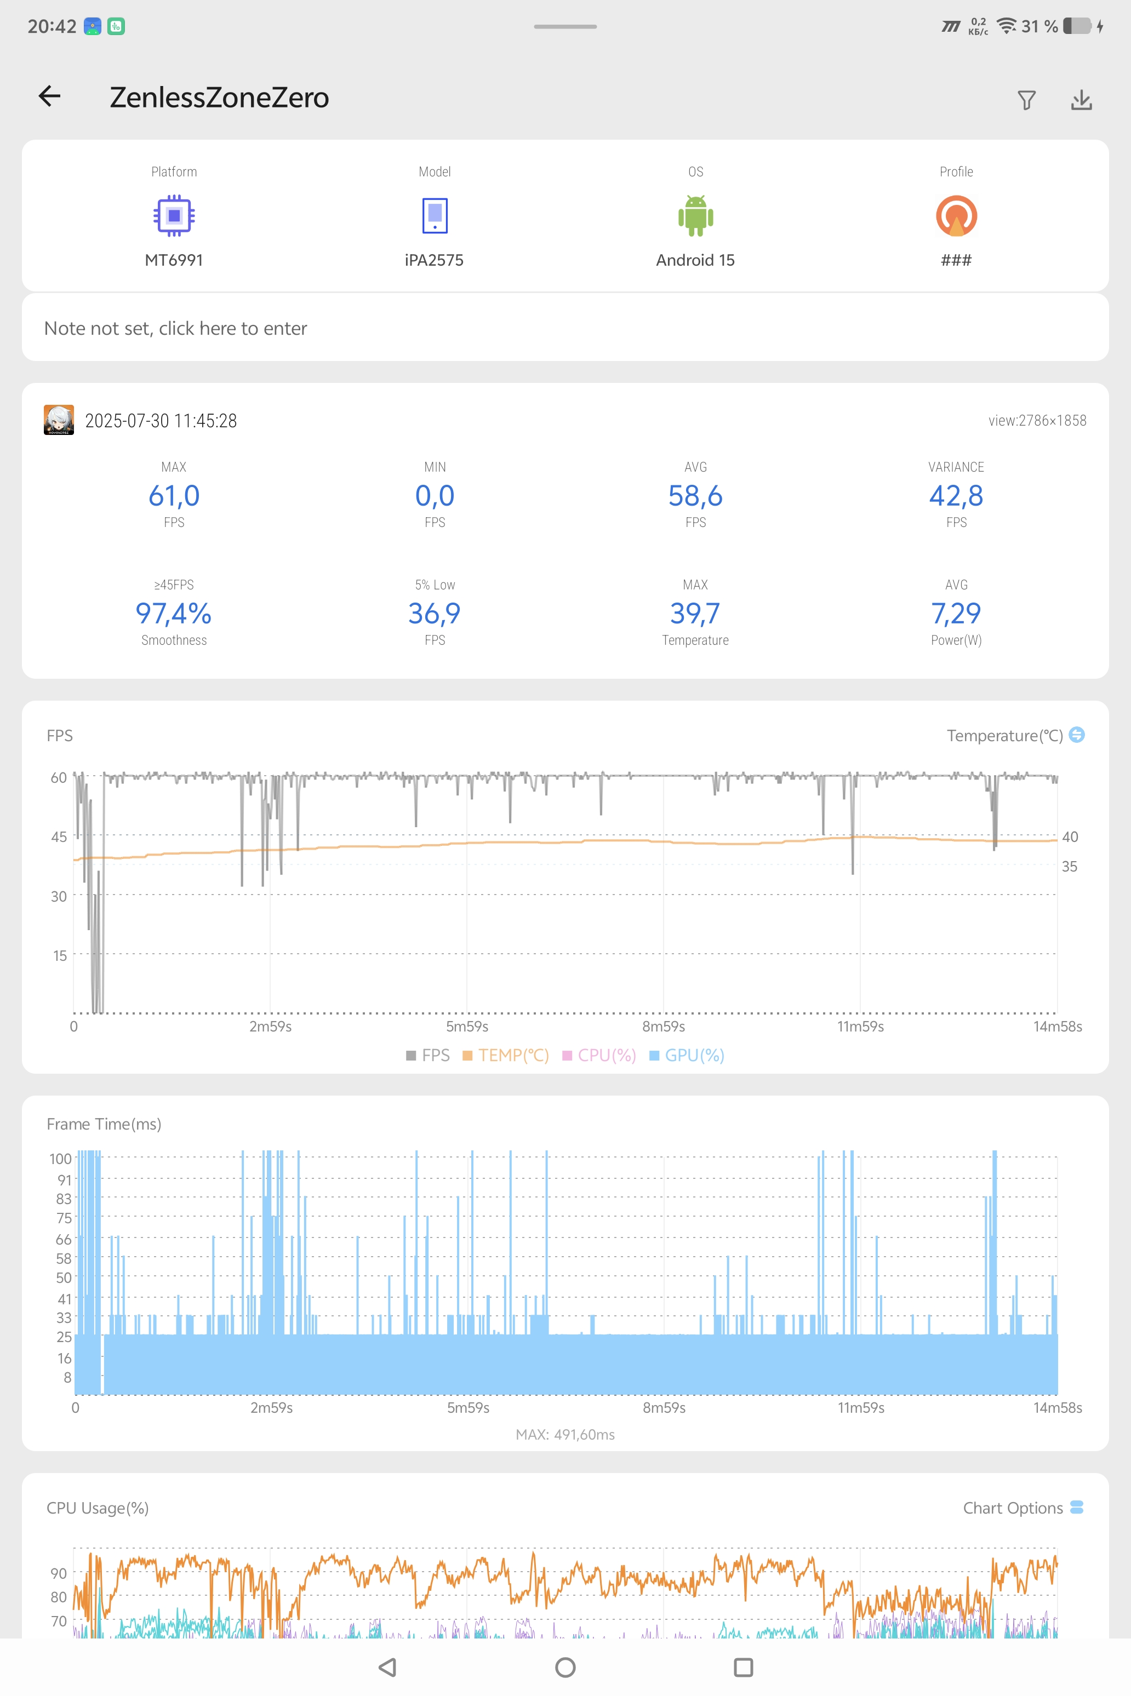Viewport: 1131px width, 1696px height.
Task: Open the filter funnel icon
Action: click(1026, 100)
